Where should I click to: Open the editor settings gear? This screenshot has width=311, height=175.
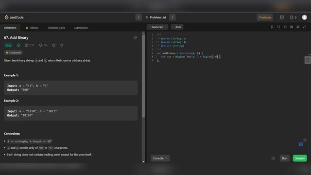click(298, 27)
